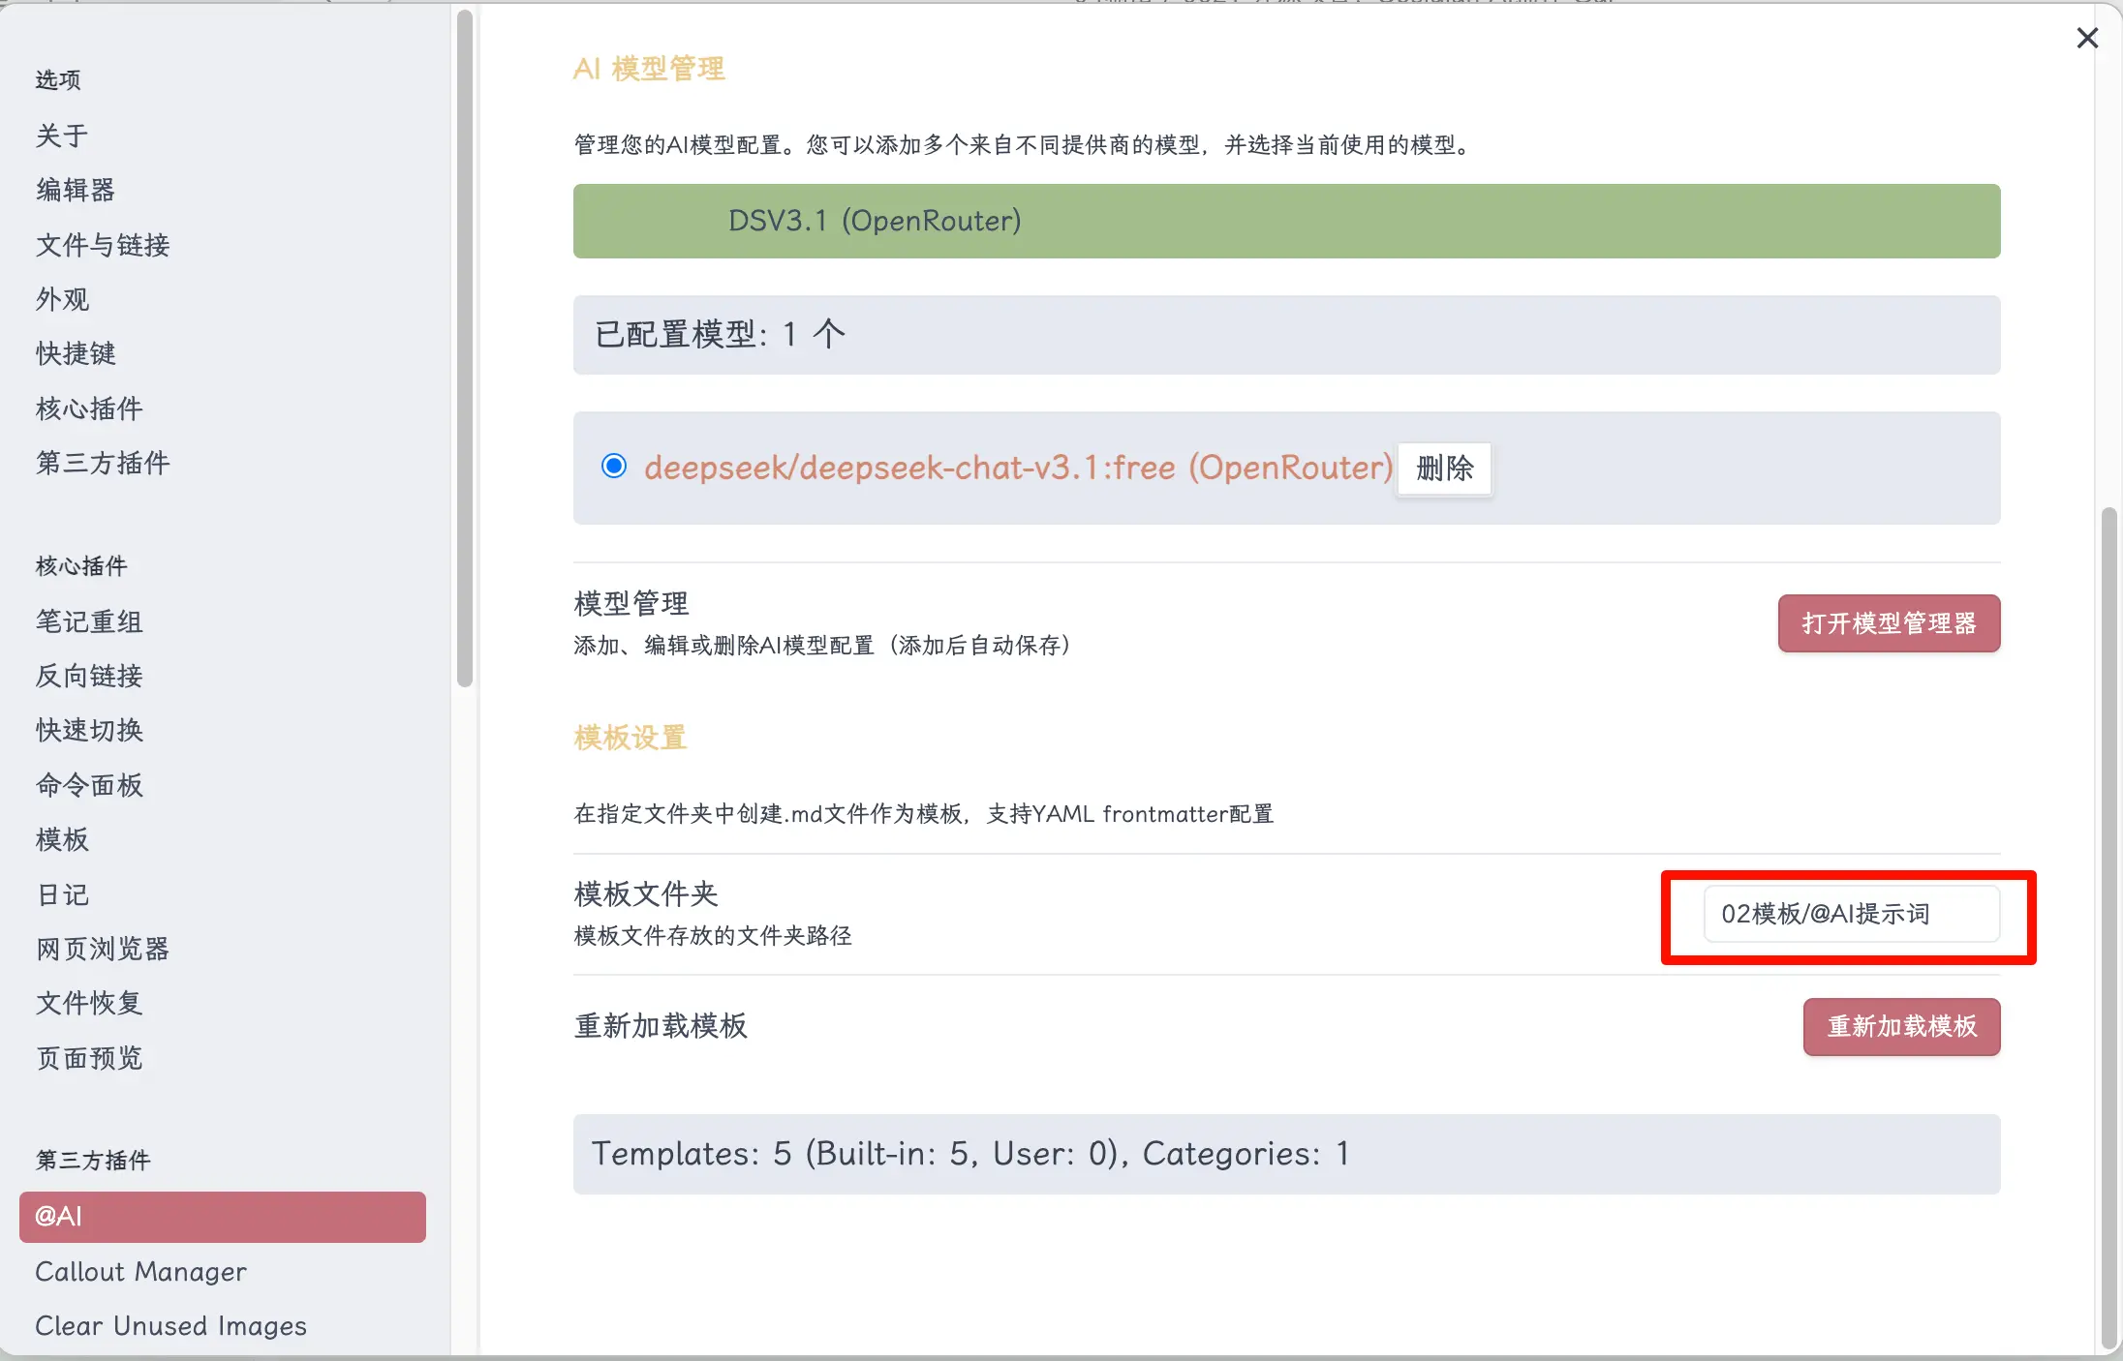Close the settings dialog
Image resolution: width=2123 pixels, height=1361 pixels.
[x=2088, y=38]
